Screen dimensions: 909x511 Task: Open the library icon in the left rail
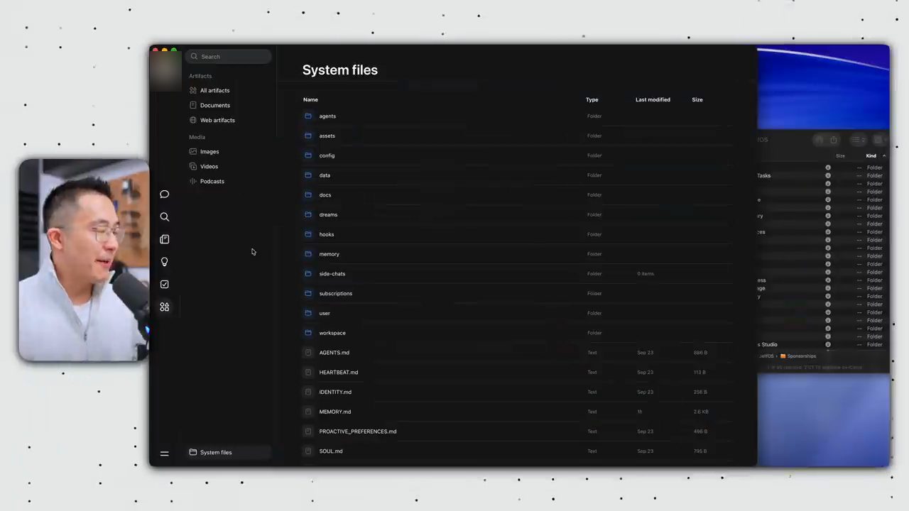[x=165, y=239]
